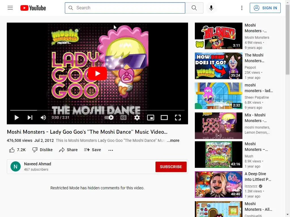The width and height of the screenshot is (290, 217).
Task: Toggle the autoplay switch
Action: 109,118
